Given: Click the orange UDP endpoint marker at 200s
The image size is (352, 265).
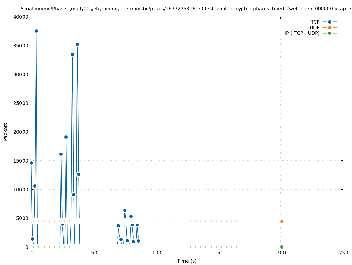Looking at the screenshot, I should click(x=282, y=221).
